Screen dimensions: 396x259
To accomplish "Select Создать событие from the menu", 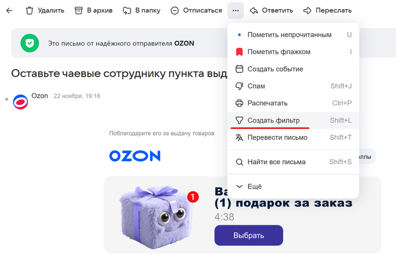I will (275, 69).
